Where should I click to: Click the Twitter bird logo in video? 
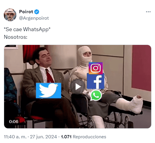click(x=48, y=90)
